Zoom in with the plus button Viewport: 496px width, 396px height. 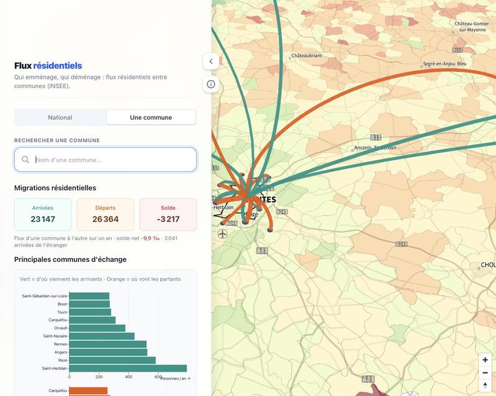point(485,359)
